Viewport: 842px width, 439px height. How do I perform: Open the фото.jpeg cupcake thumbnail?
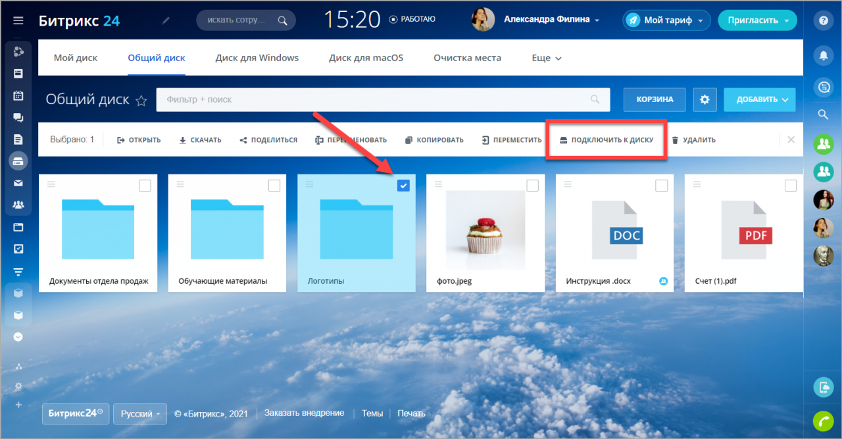click(485, 230)
